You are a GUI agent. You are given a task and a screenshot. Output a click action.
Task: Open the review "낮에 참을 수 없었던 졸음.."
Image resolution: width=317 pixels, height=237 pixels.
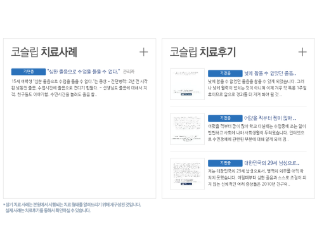[270, 74]
